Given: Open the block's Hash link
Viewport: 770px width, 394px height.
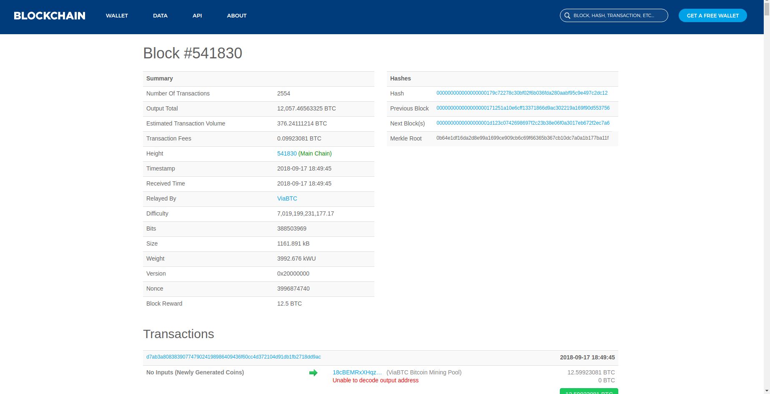Looking at the screenshot, I should click(x=522, y=93).
